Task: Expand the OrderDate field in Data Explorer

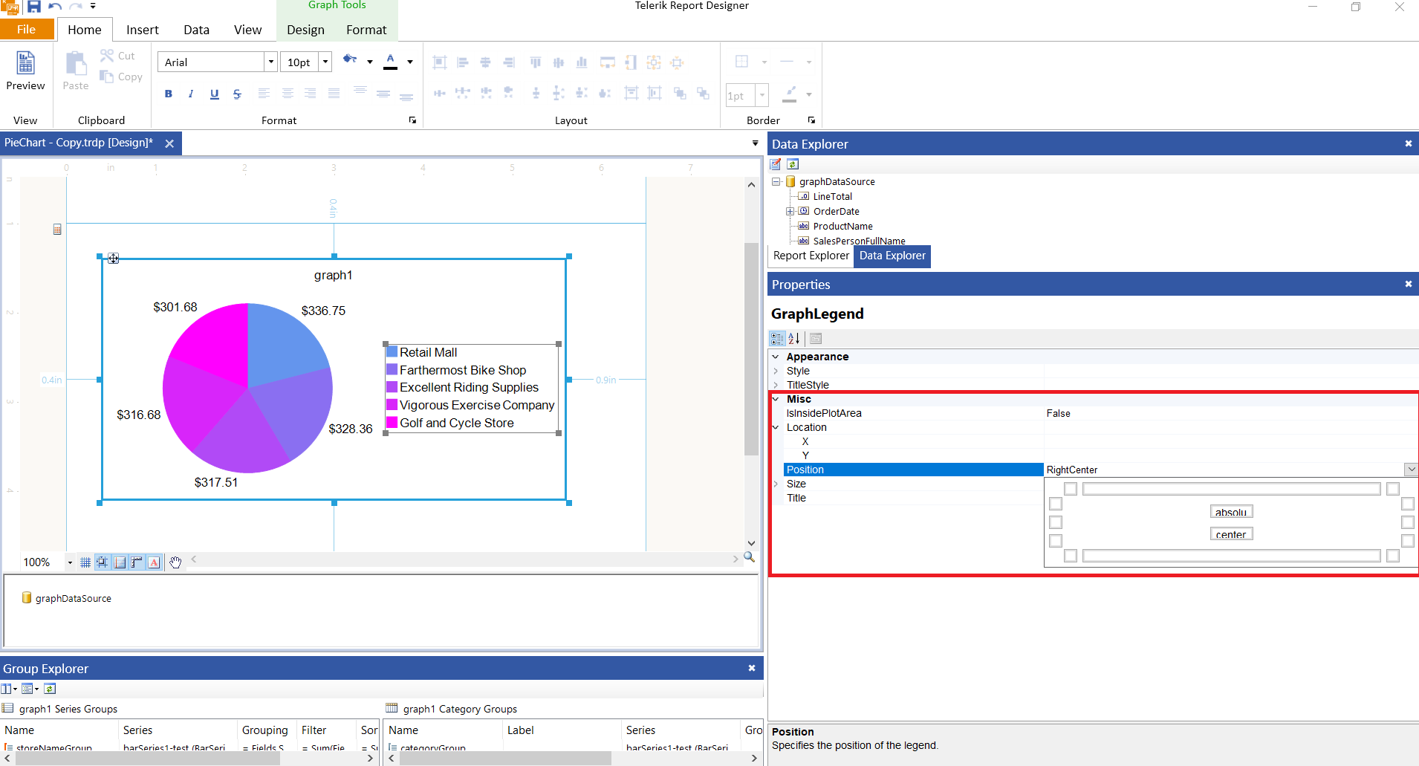Action: [790, 211]
